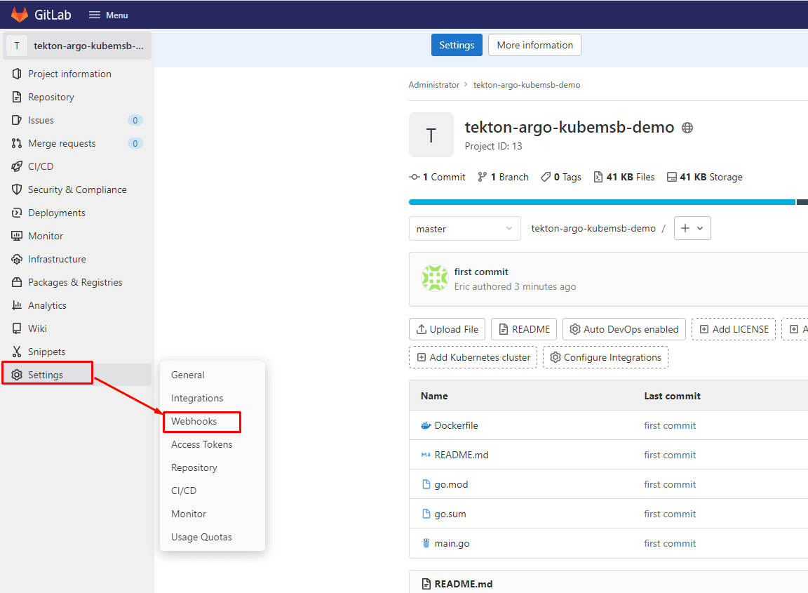Open the Dockerfile file name
Viewport: 808px width, 593px height.
point(456,425)
